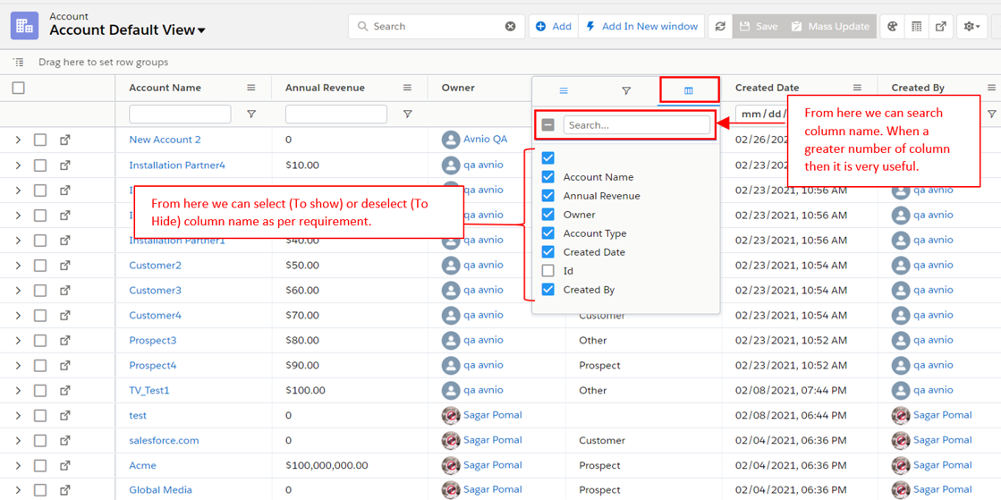Toggle the select-all rows header checkbox
This screenshot has width=1001, height=500.
pyautogui.click(x=19, y=88)
